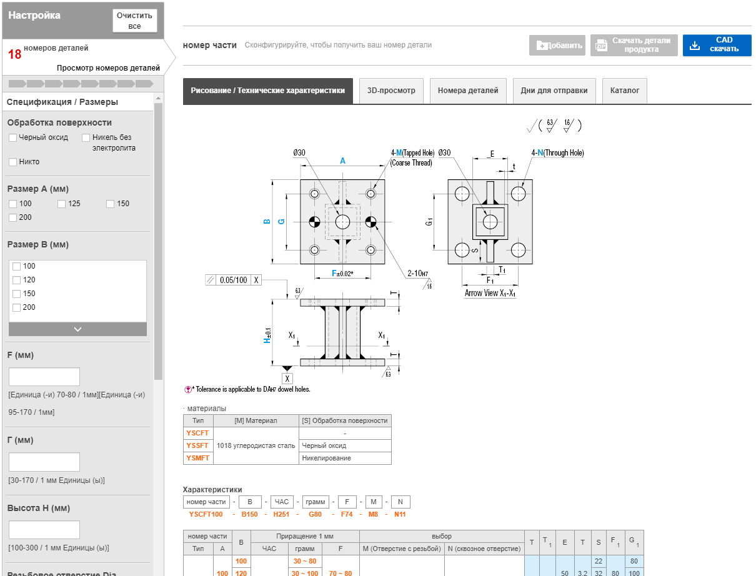Screen dimensions: 756x576
Task: Select Размер A value 125
Action: click(x=62, y=204)
